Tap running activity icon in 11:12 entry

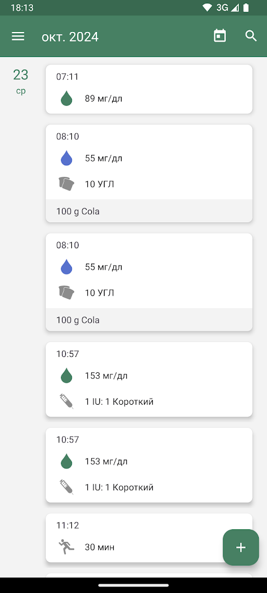66,547
